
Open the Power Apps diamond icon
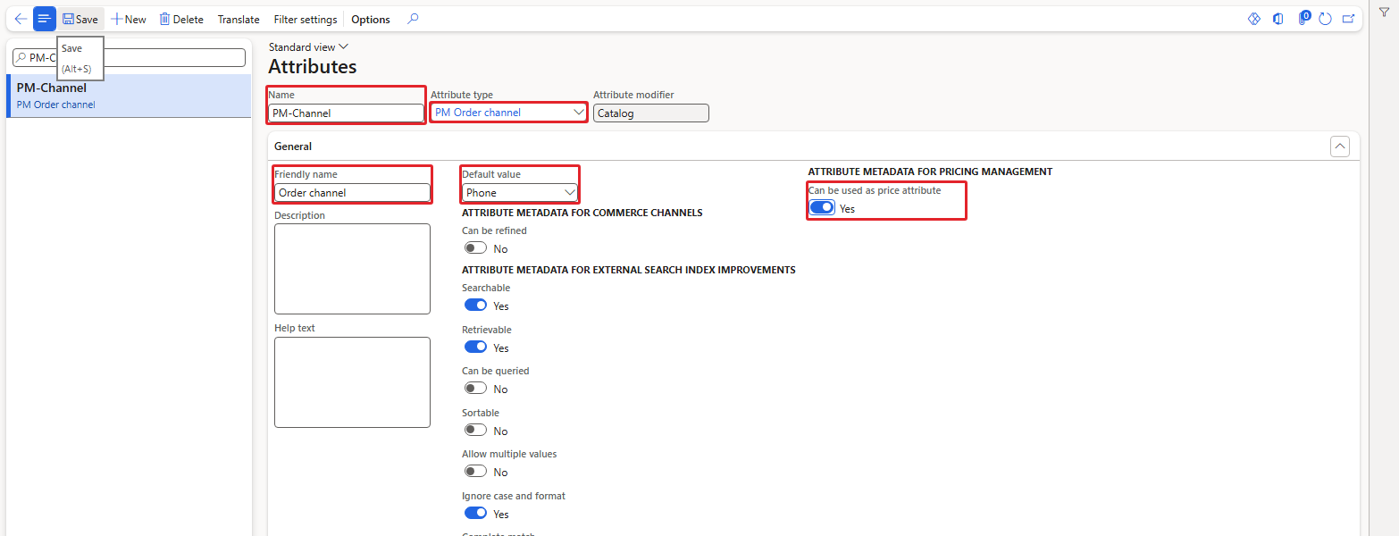pos(1254,19)
